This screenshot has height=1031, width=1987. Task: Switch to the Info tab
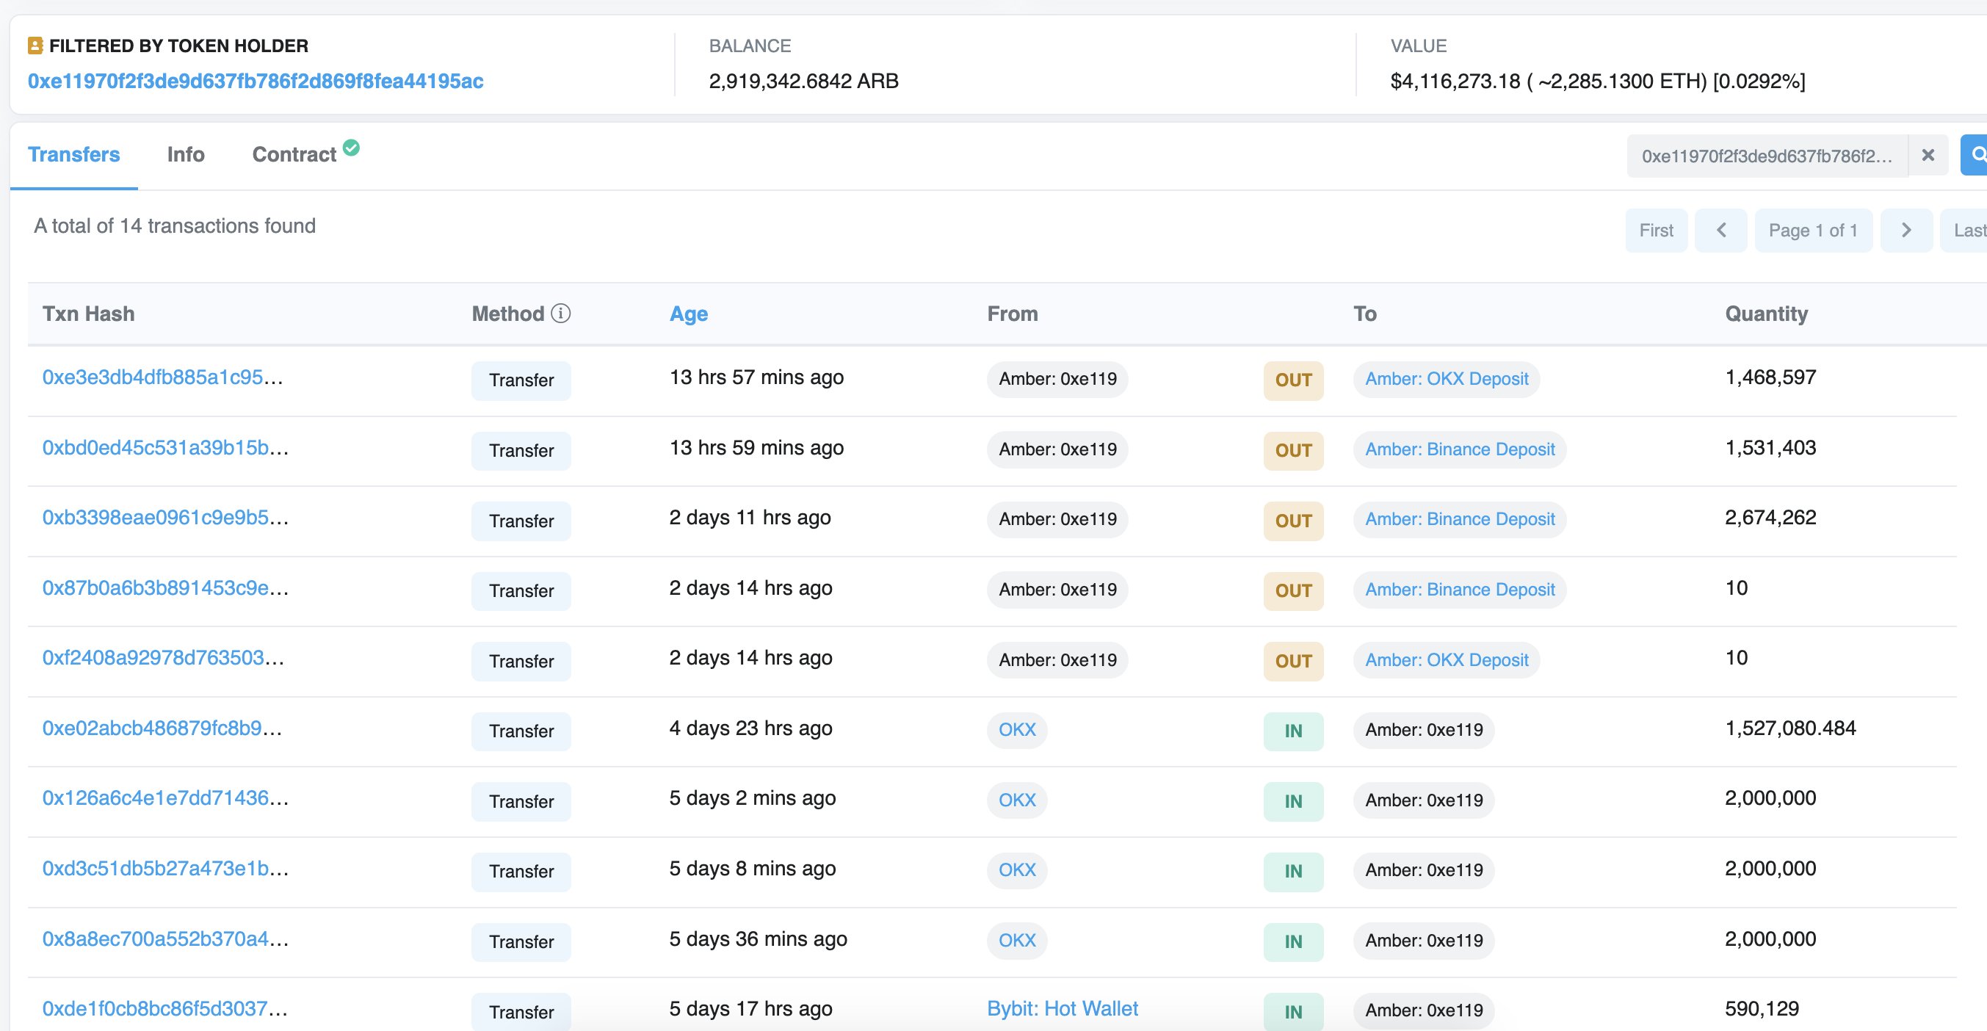coord(185,154)
